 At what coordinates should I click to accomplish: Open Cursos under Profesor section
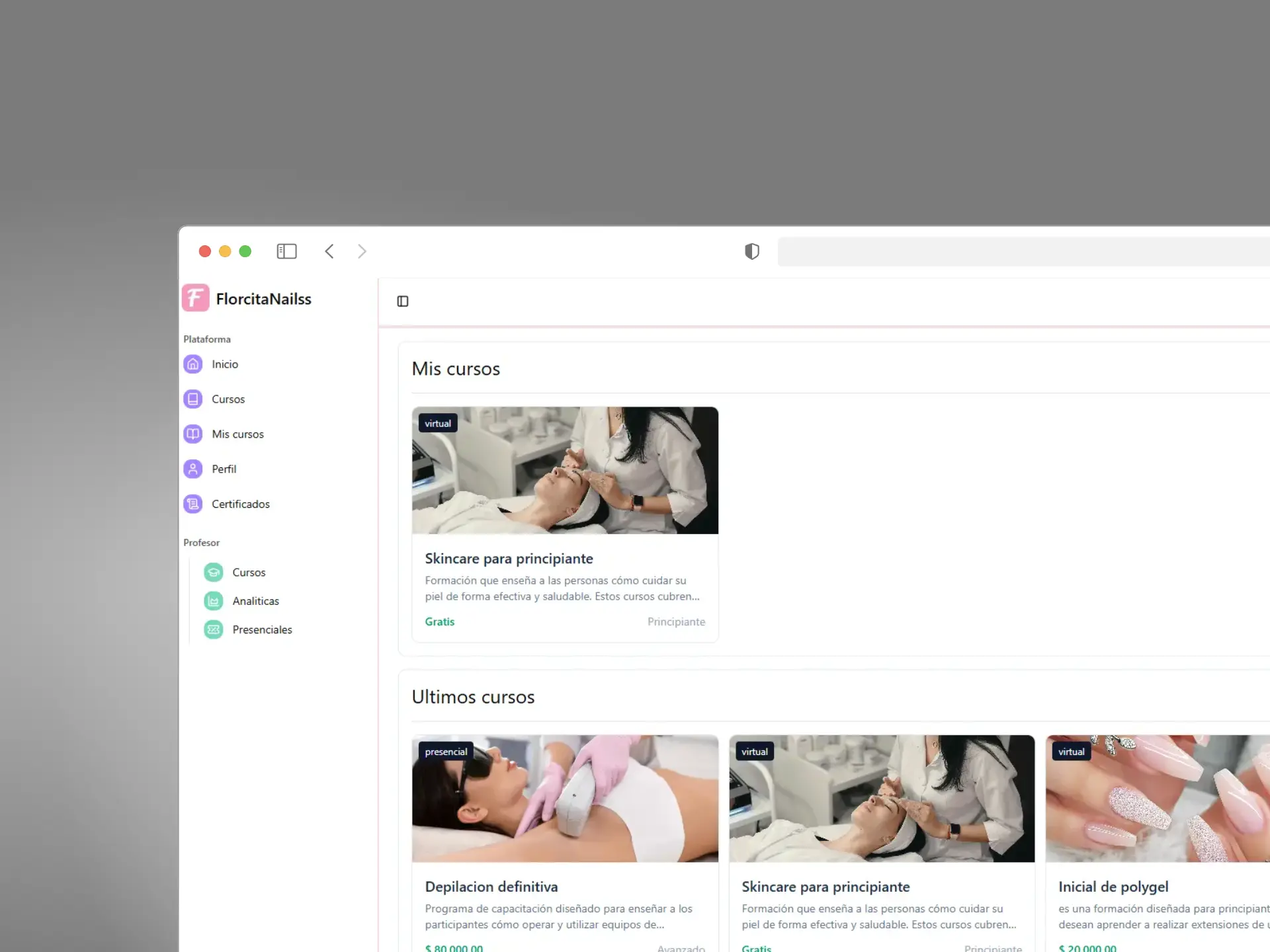(249, 573)
